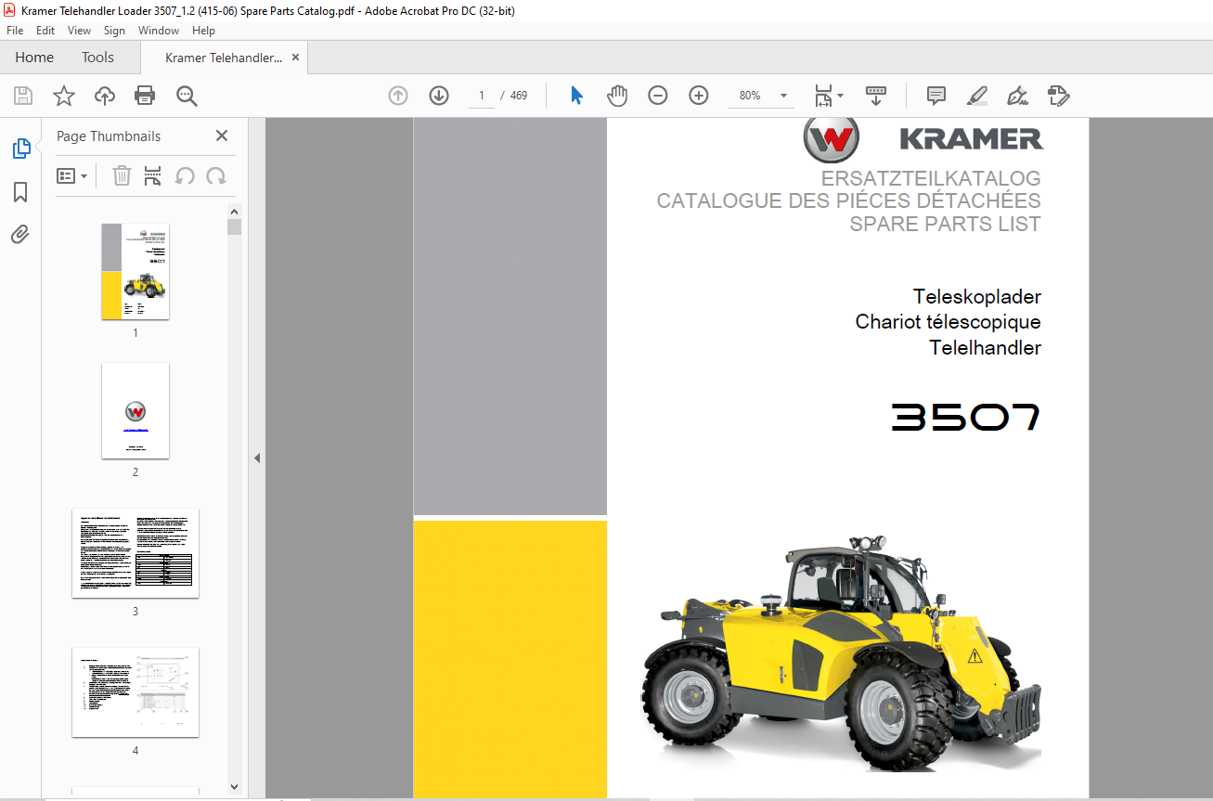Open the Sign menu
The height and width of the screenshot is (801, 1213).
[x=114, y=31]
